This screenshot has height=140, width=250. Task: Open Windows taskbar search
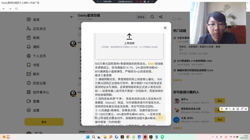93,137
